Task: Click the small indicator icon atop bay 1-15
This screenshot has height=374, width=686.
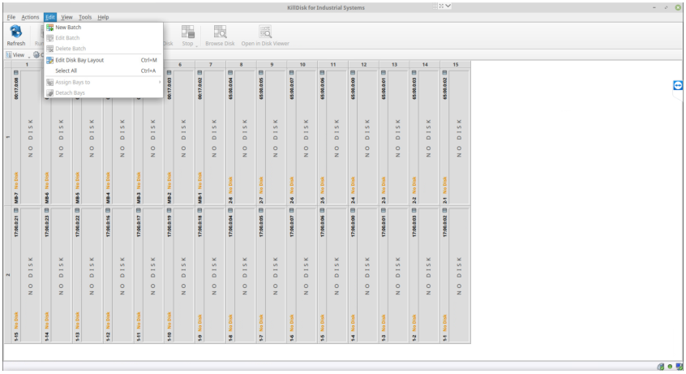Action: point(16,211)
